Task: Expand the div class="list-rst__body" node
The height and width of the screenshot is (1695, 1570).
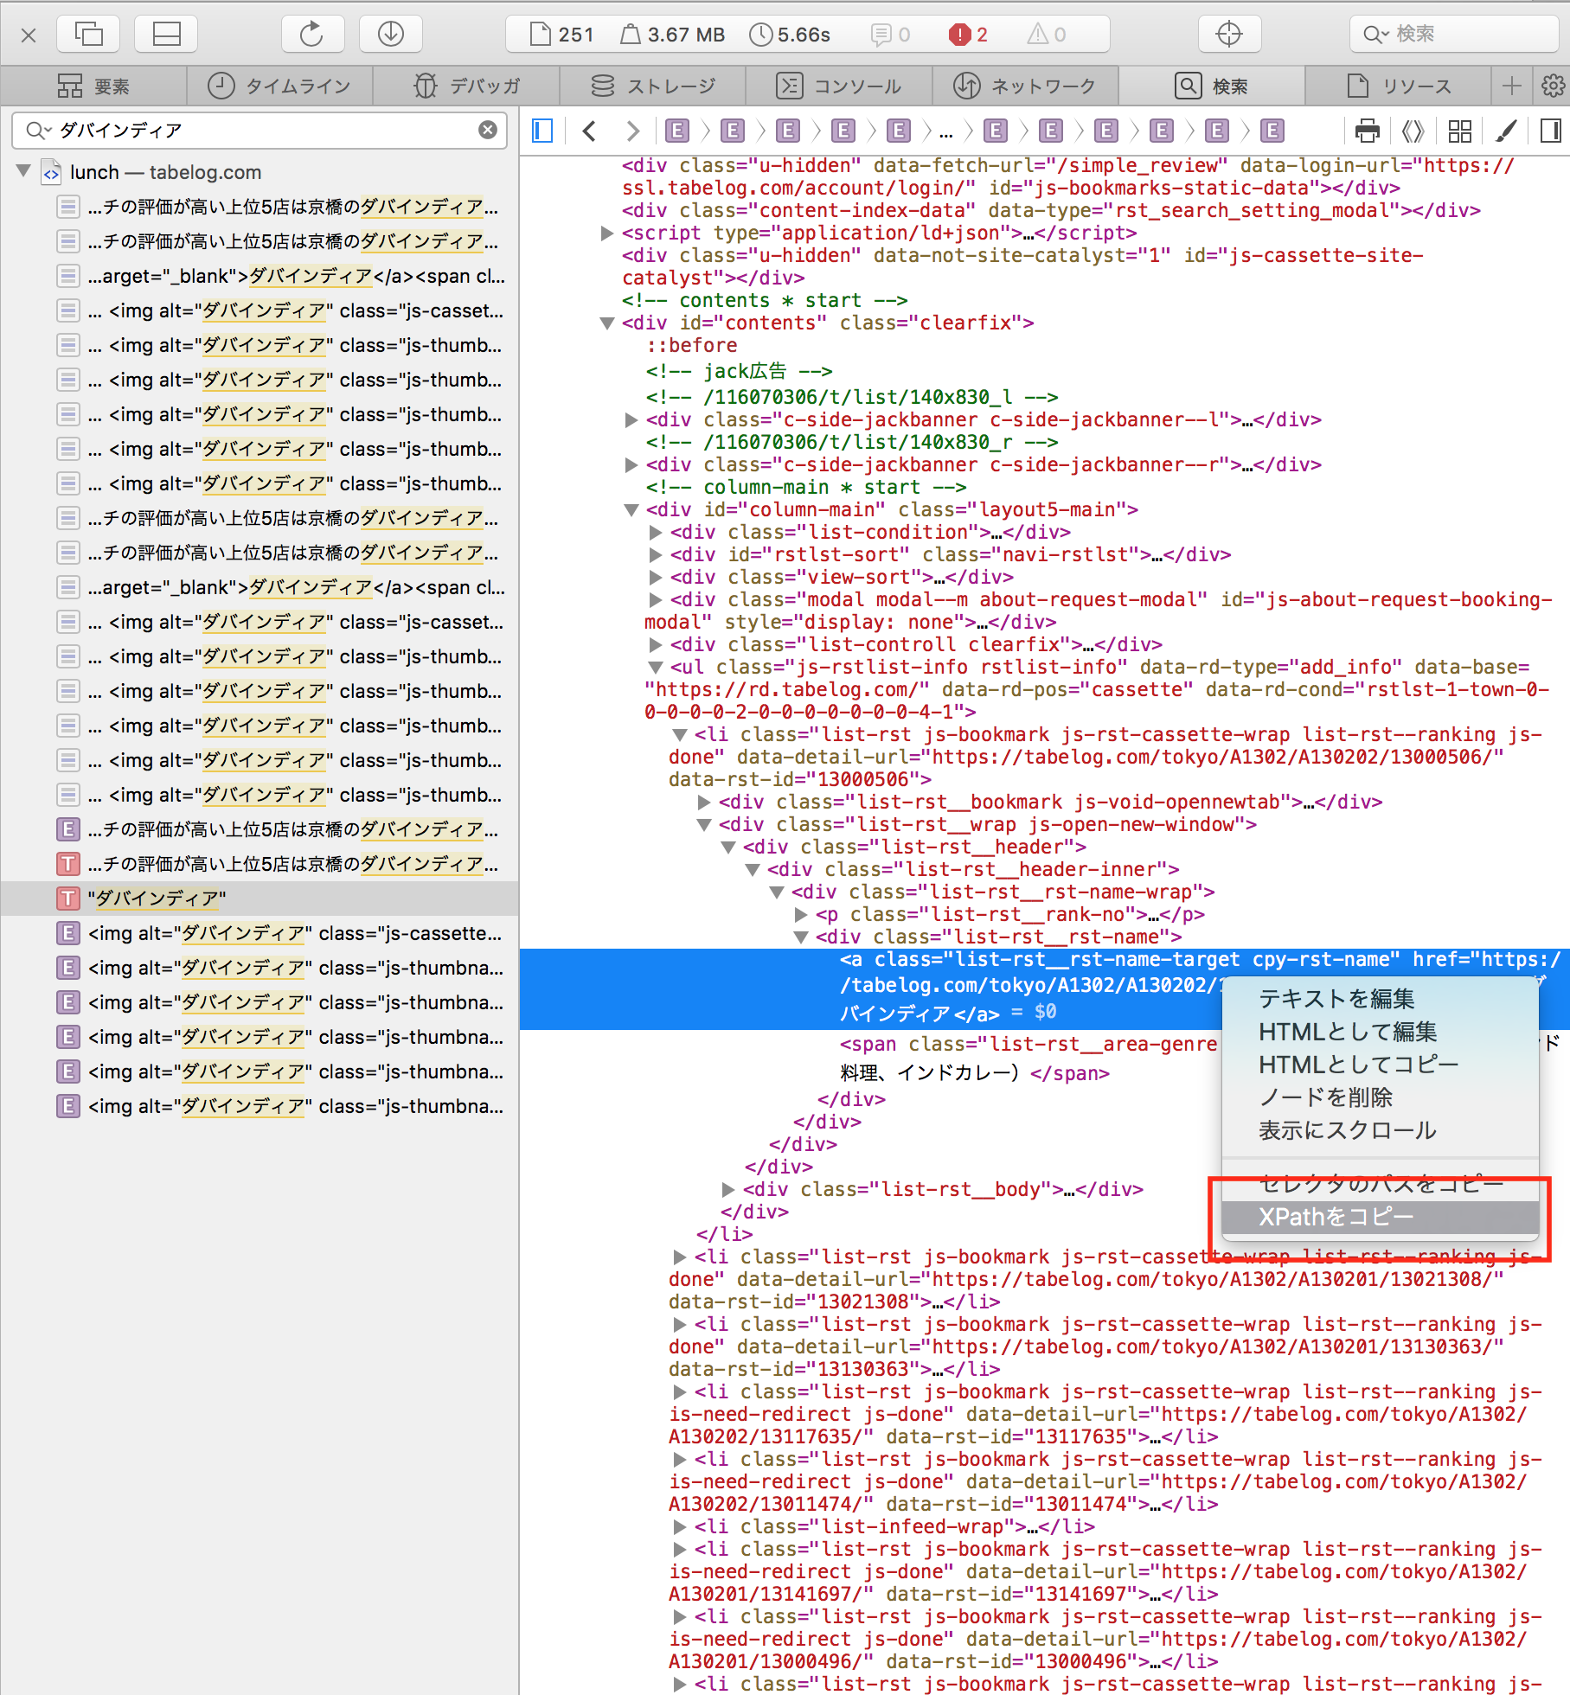Action: 728,1189
